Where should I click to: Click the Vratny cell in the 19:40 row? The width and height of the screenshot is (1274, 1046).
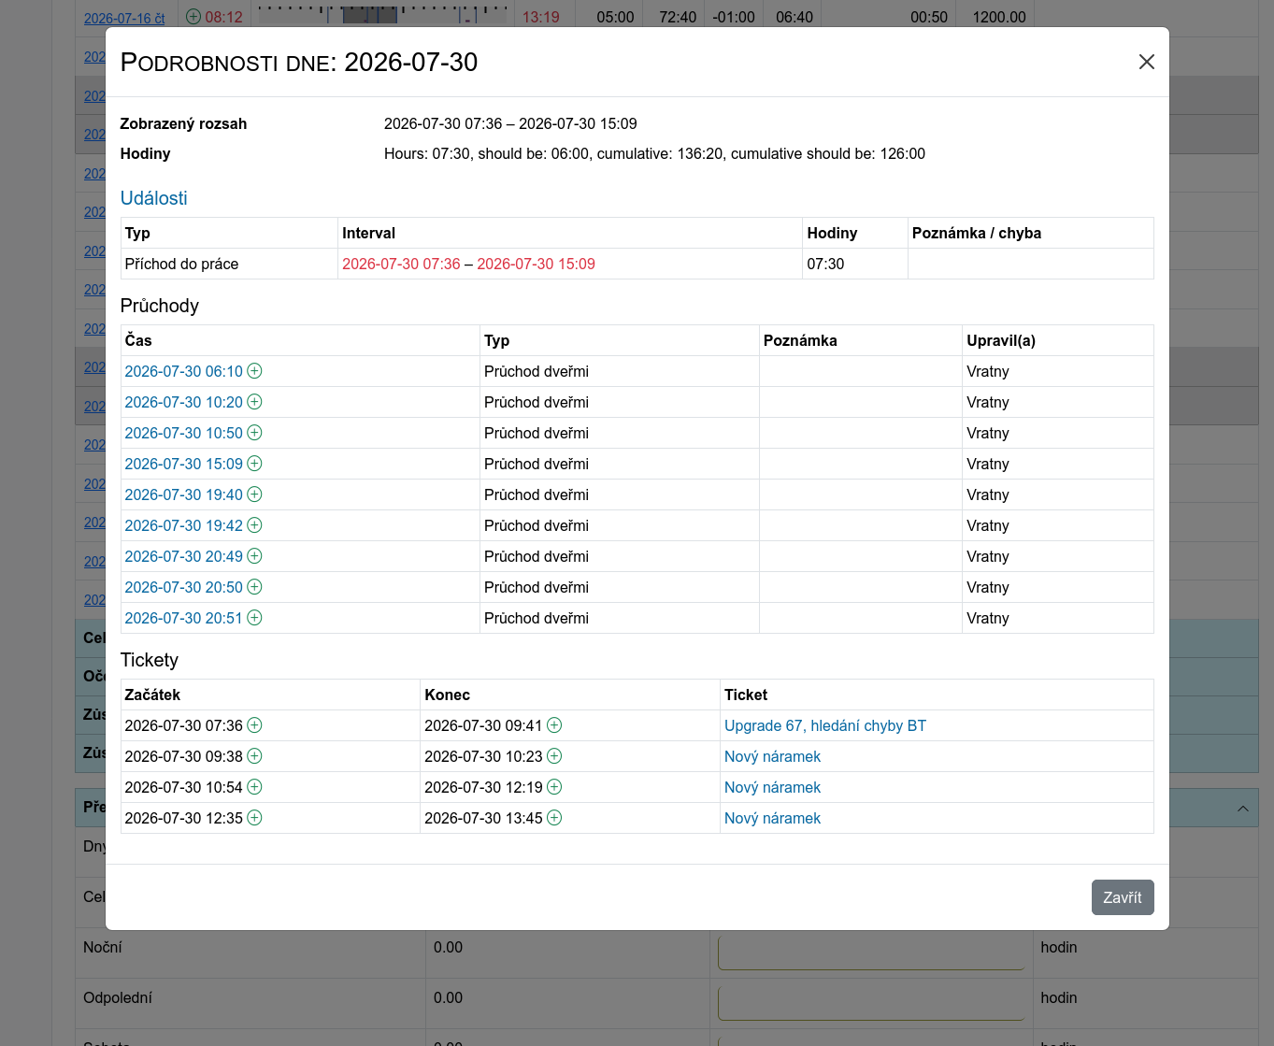point(1057,494)
